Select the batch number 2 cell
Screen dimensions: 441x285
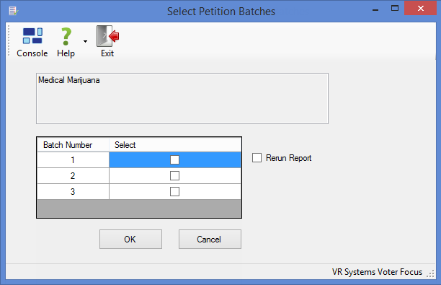73,176
